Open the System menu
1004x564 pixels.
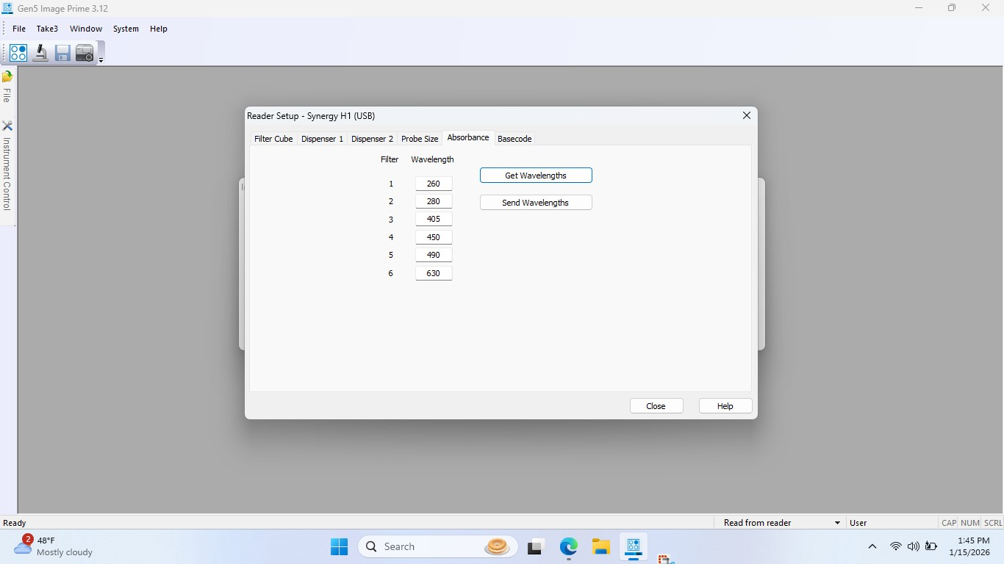126,29
